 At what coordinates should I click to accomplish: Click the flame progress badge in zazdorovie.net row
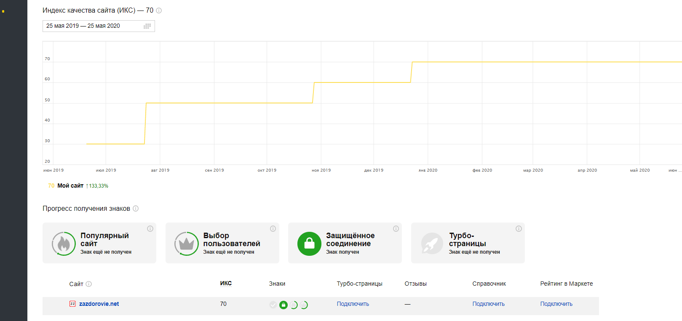point(294,305)
